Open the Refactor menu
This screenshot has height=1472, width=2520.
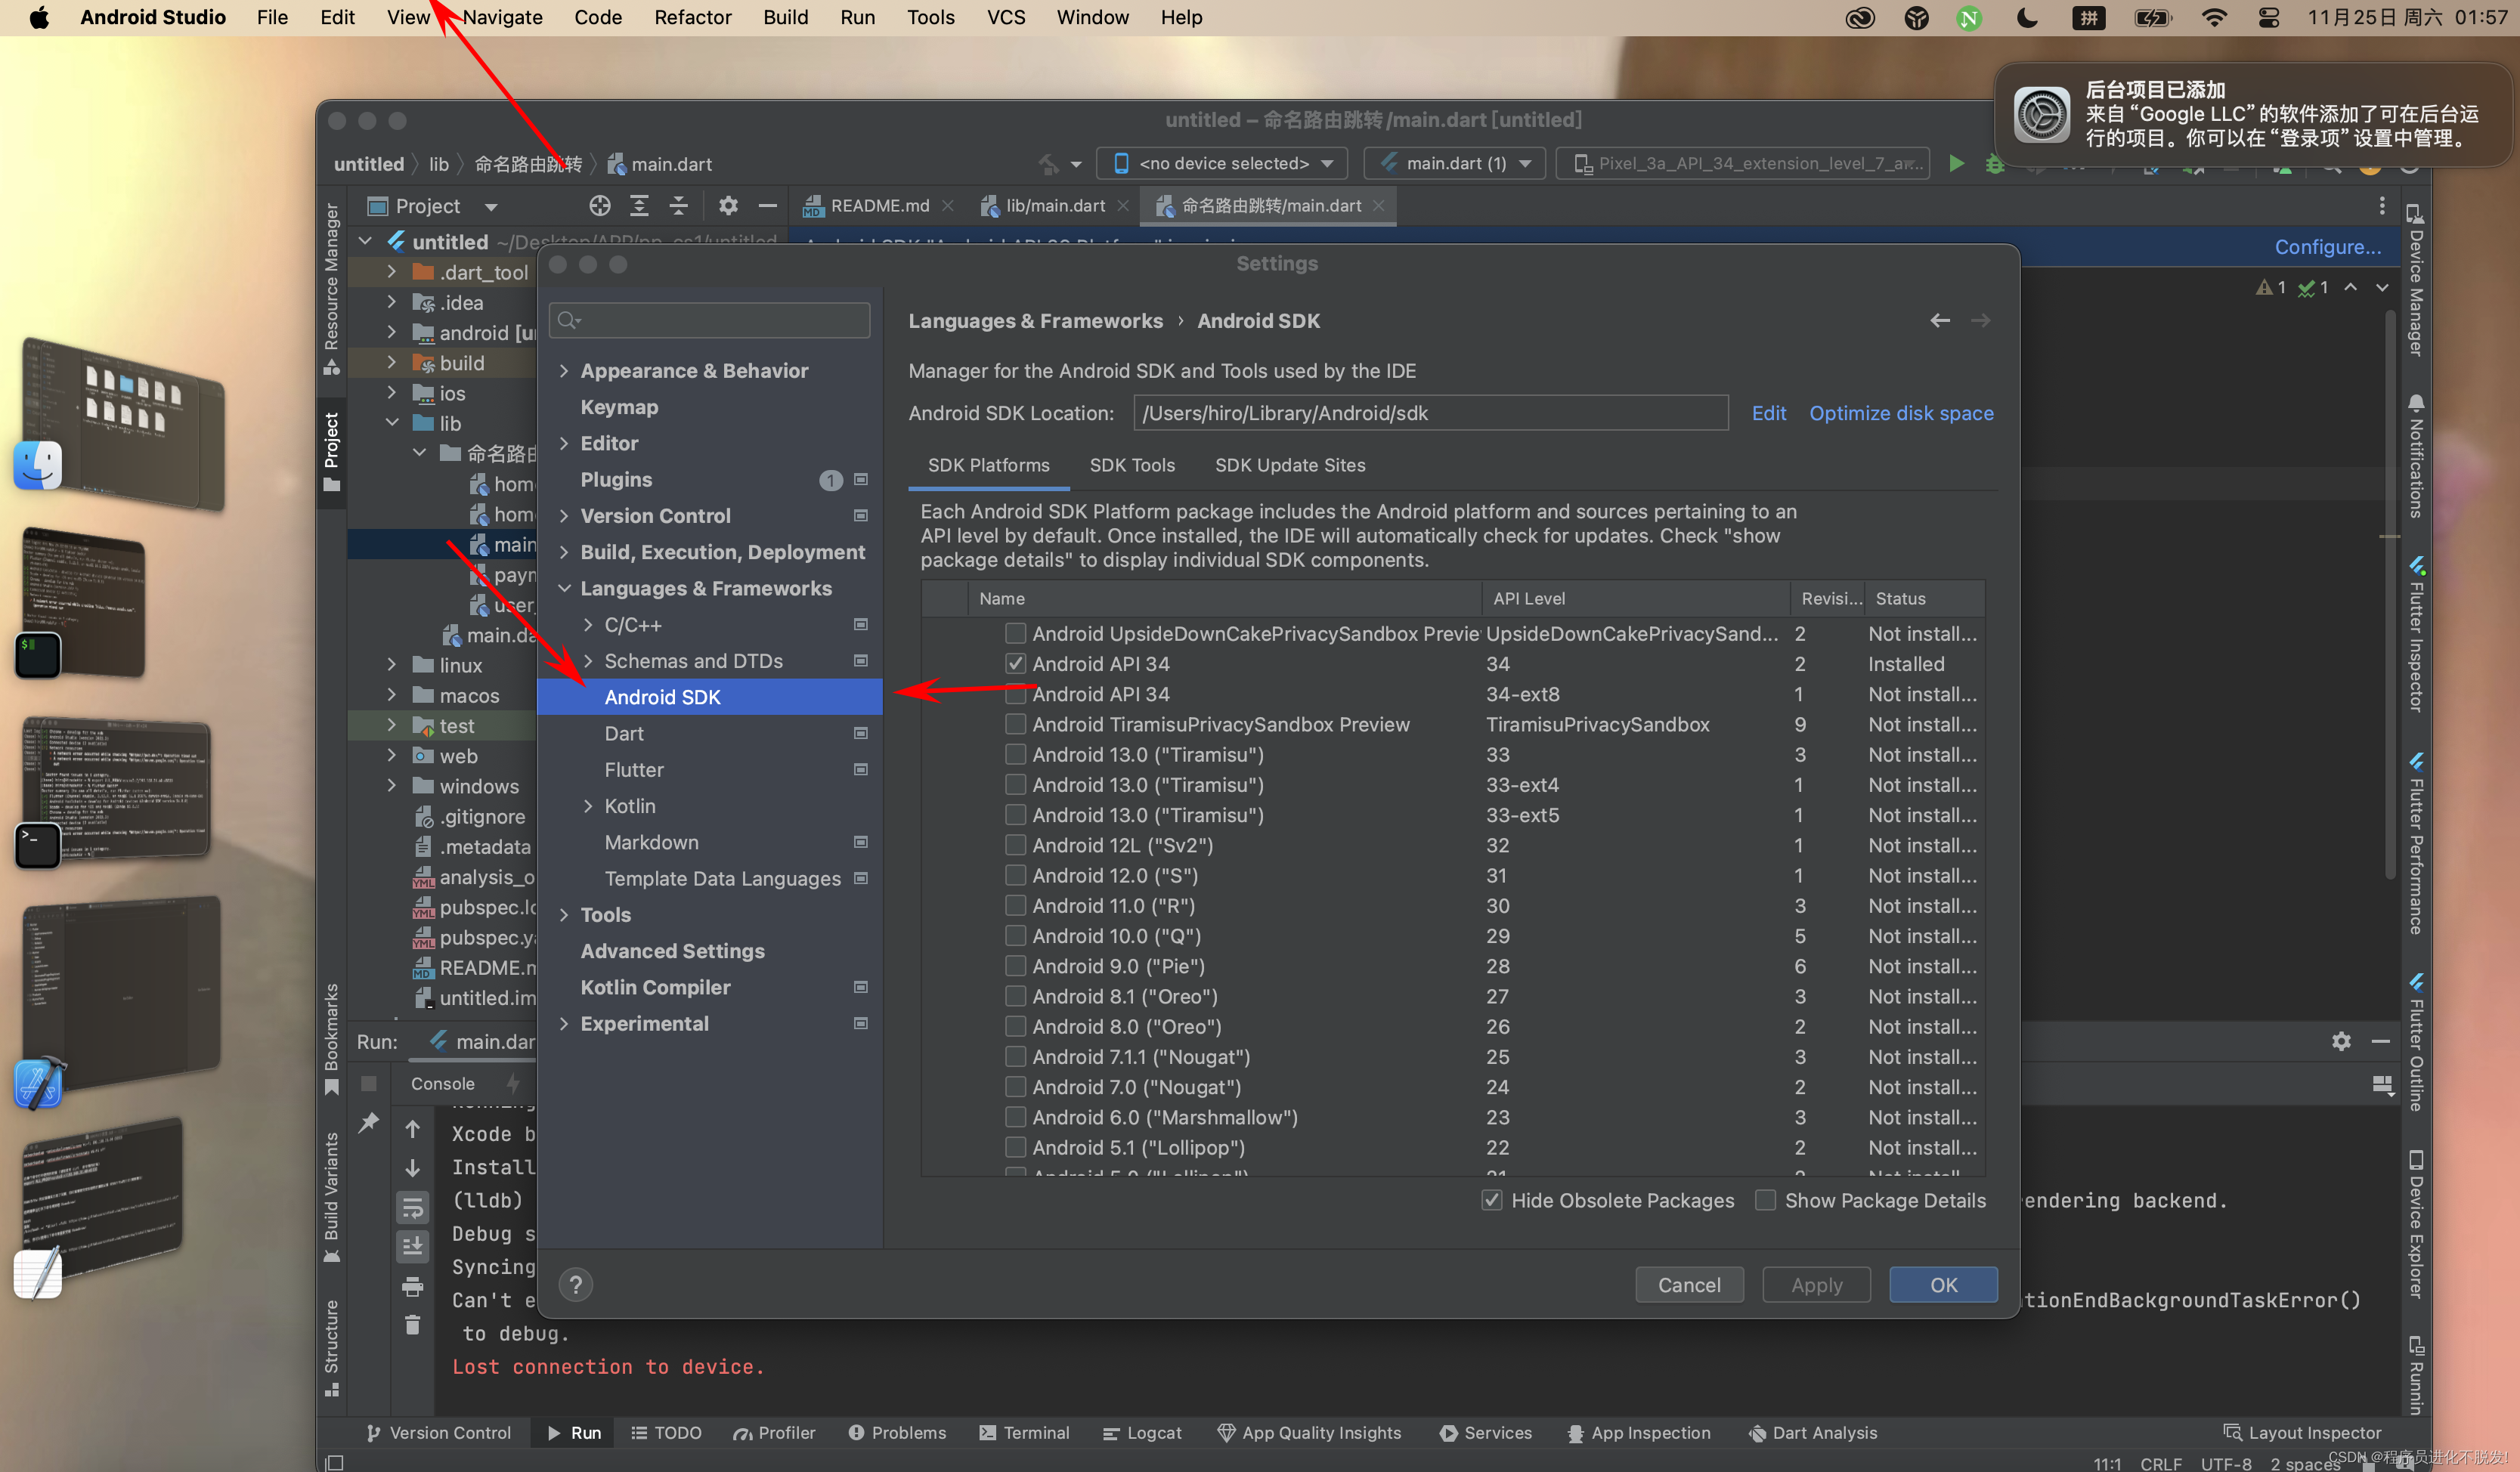[x=692, y=17]
